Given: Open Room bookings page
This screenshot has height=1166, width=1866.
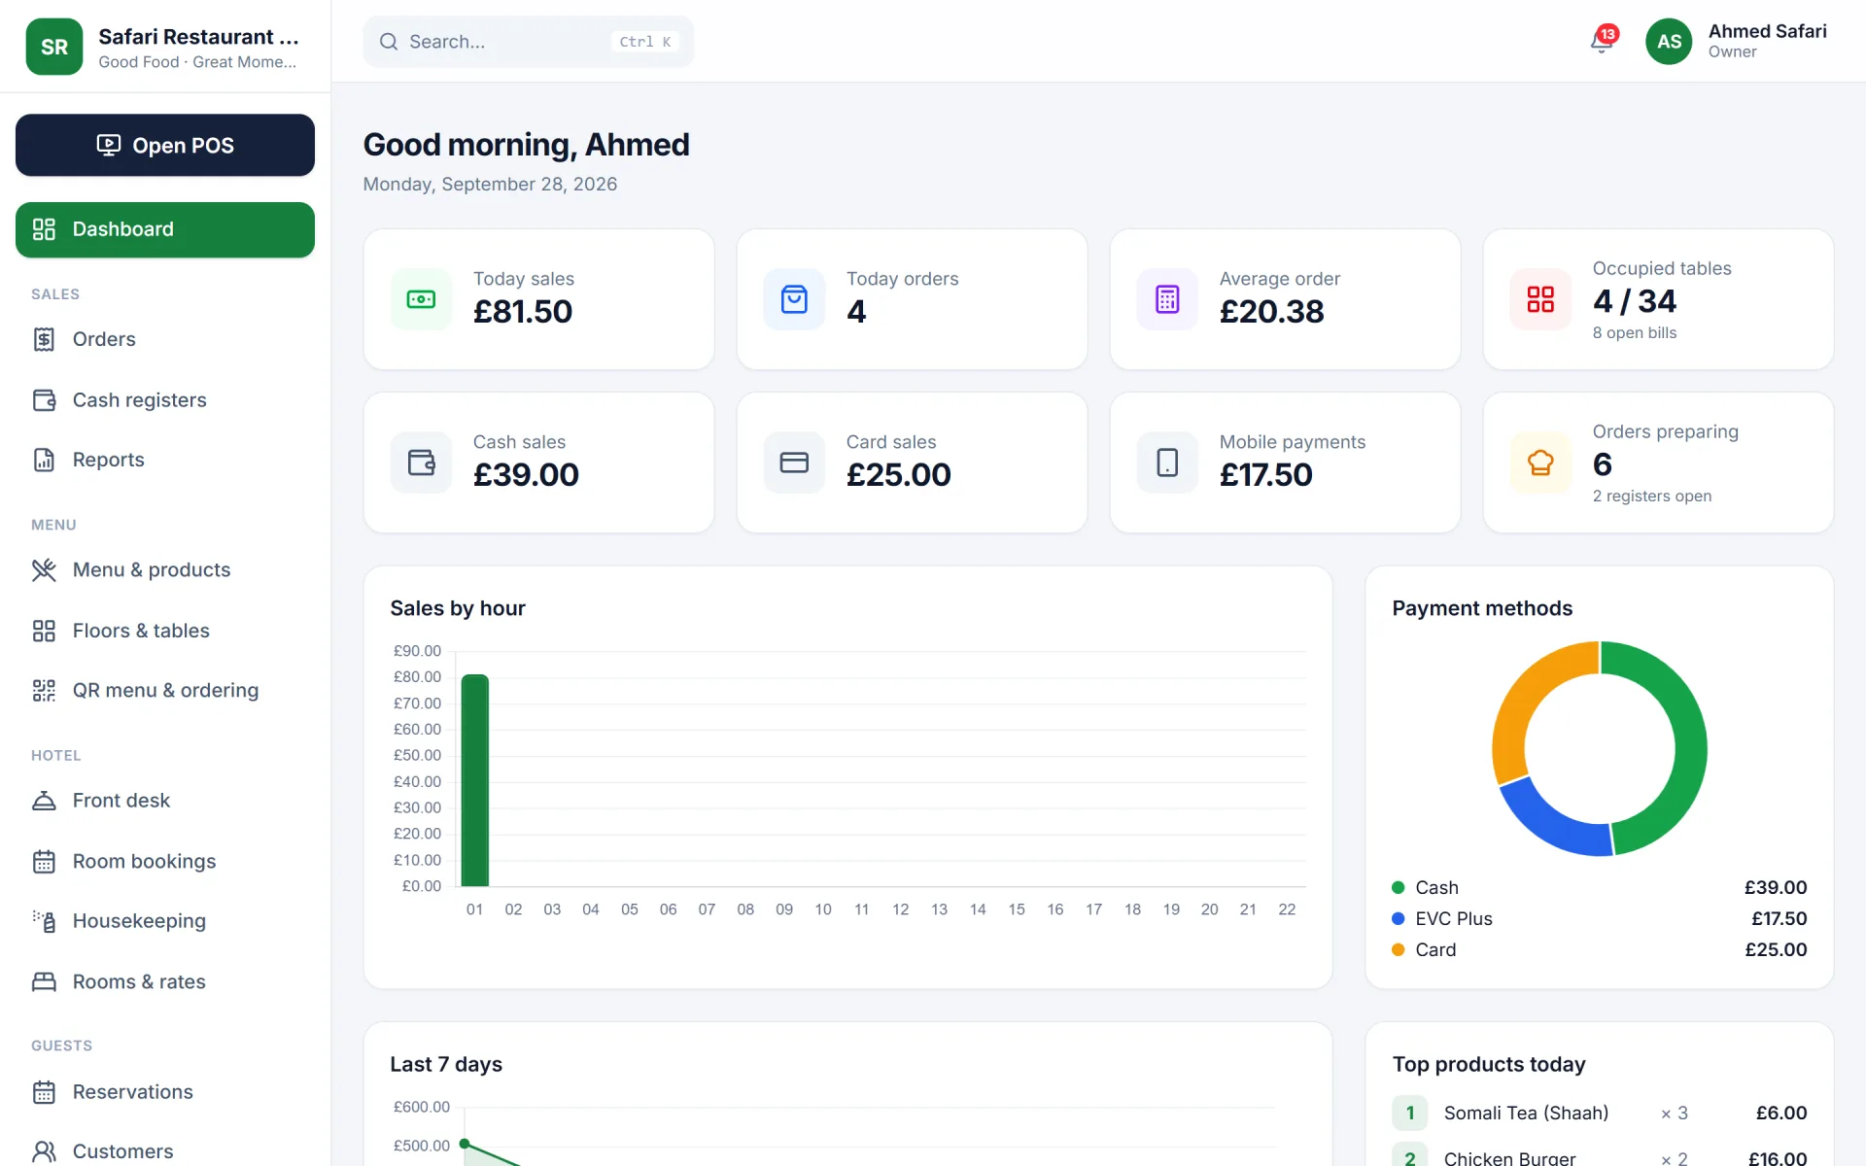Looking at the screenshot, I should (x=165, y=862).
